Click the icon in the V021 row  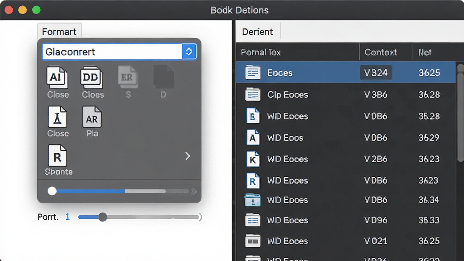(253, 241)
